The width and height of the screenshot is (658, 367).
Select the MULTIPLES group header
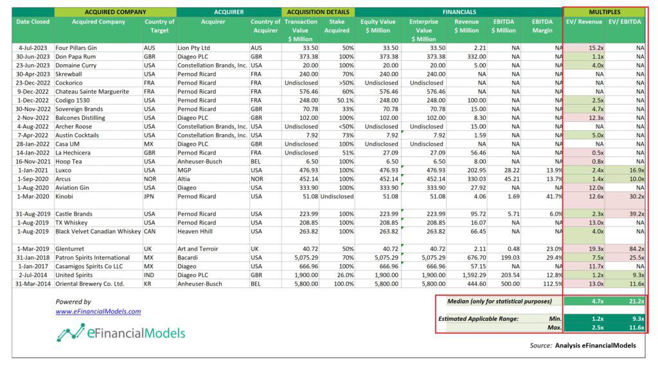pos(604,12)
